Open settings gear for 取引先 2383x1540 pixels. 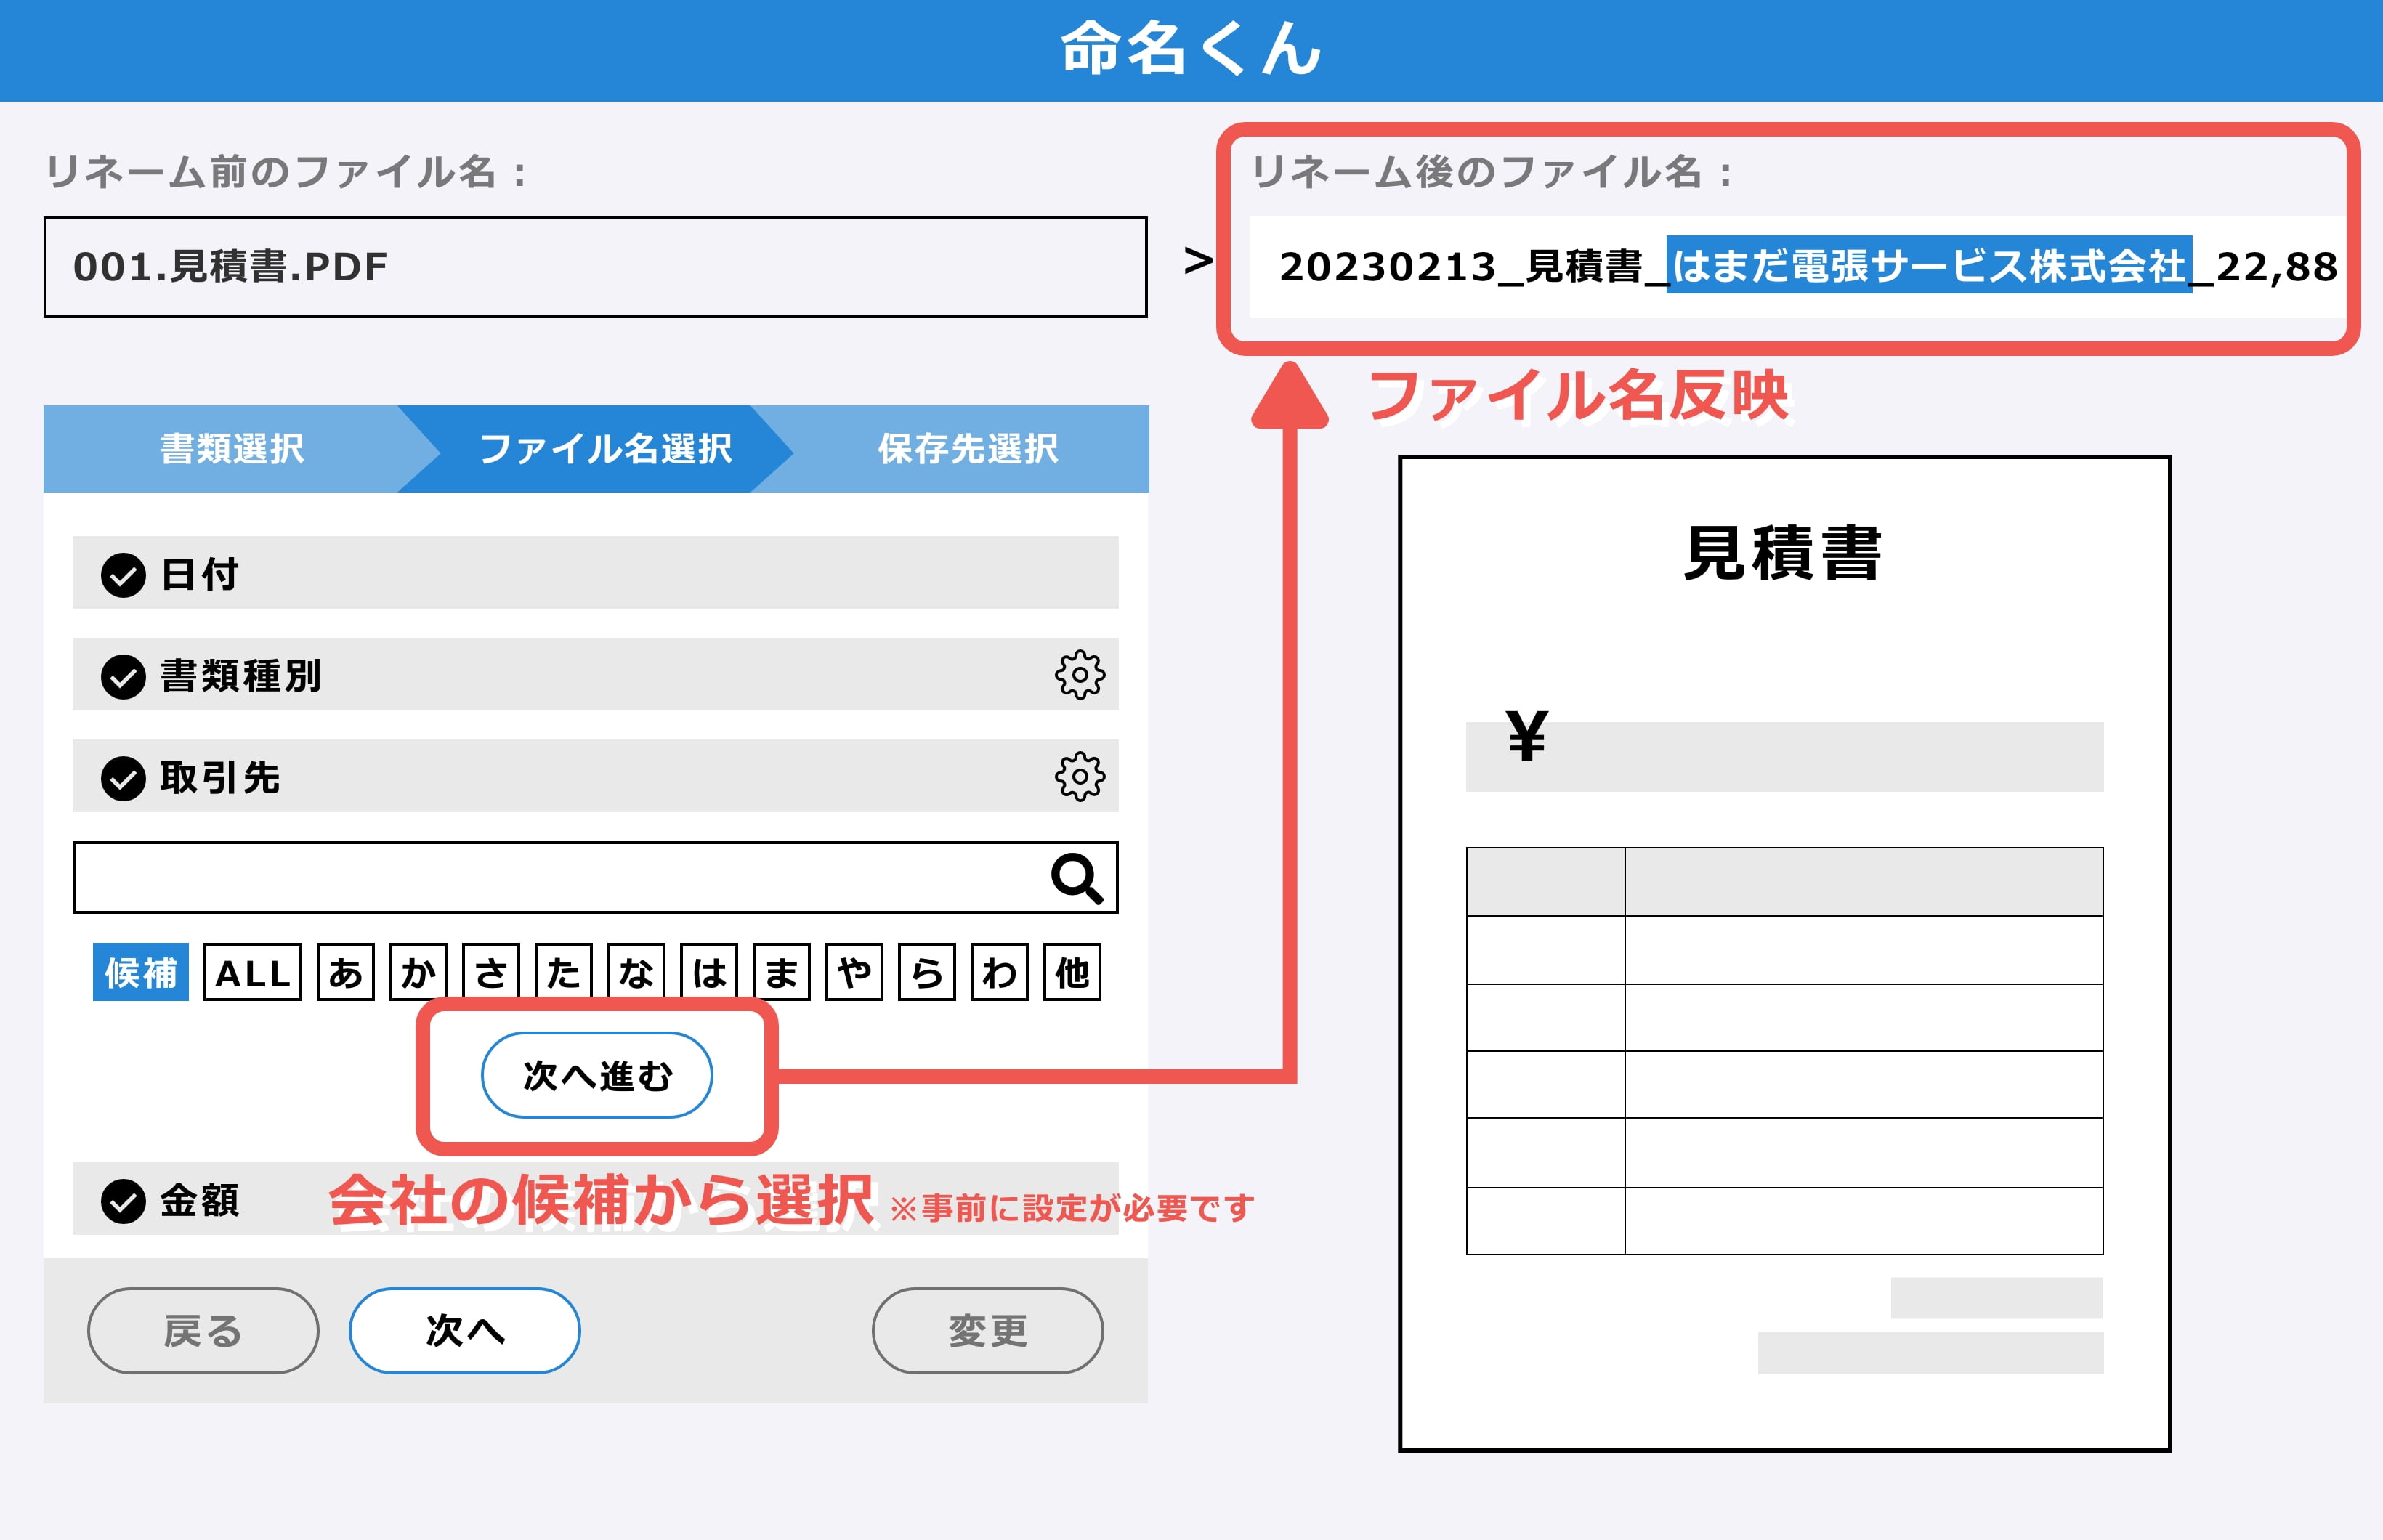click(x=1079, y=776)
